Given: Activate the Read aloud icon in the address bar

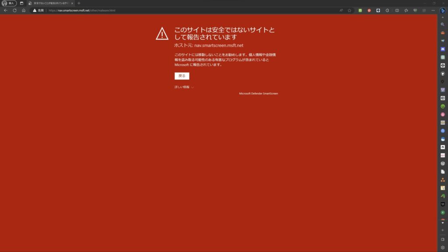Looking at the screenshot, I should coord(341,10).
